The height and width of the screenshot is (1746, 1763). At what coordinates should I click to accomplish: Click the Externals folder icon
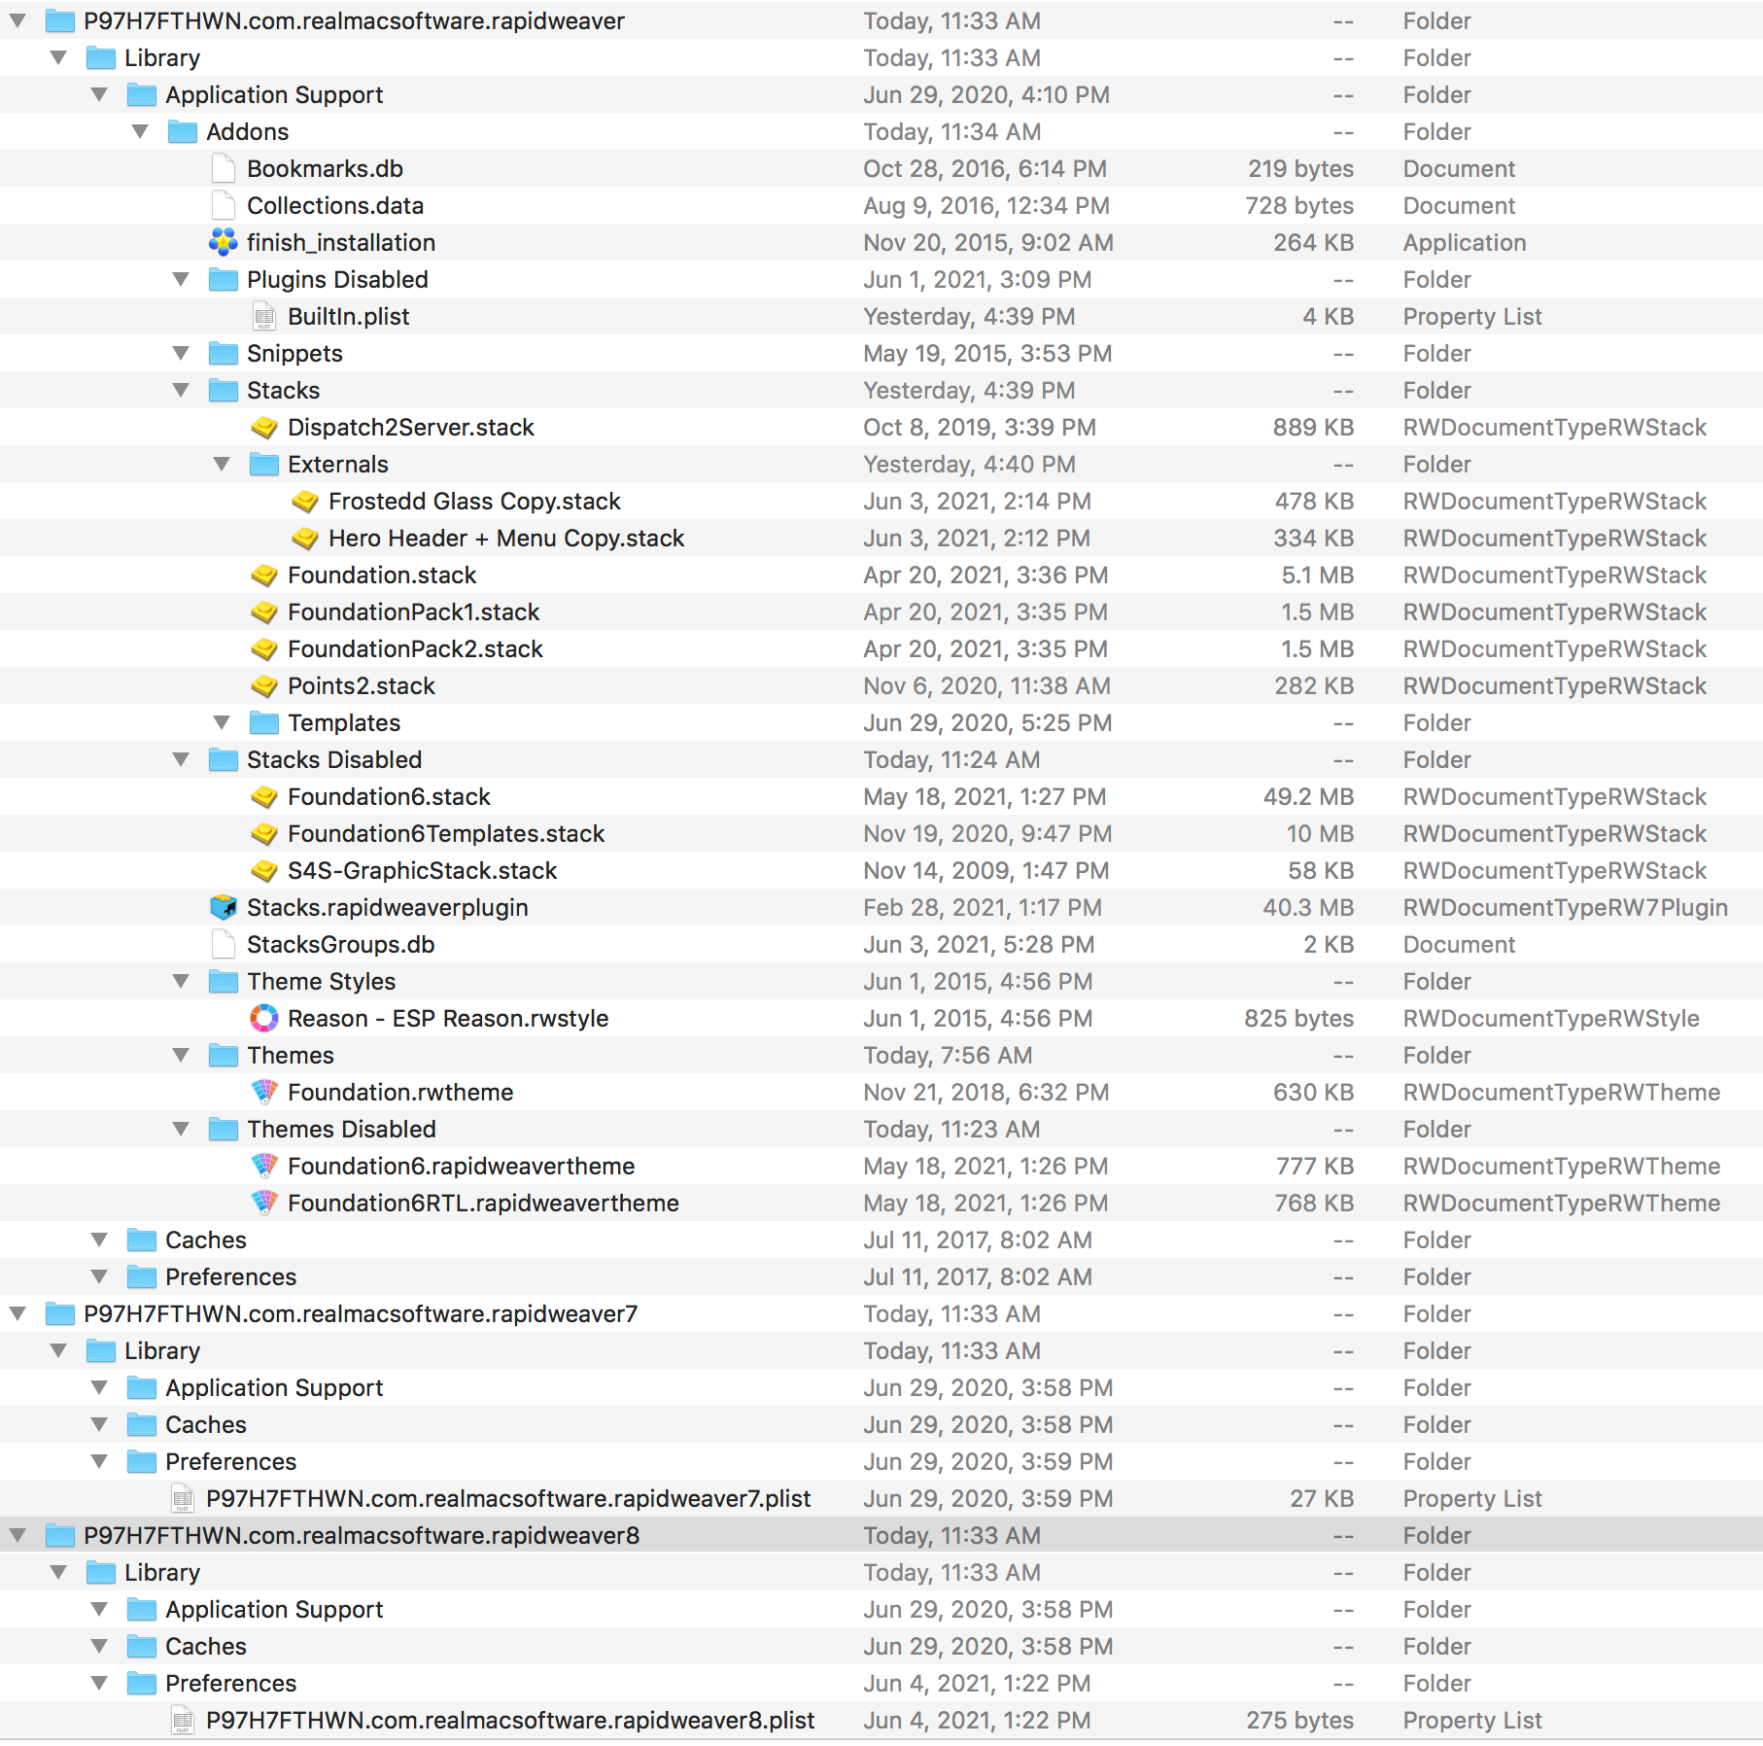point(264,464)
